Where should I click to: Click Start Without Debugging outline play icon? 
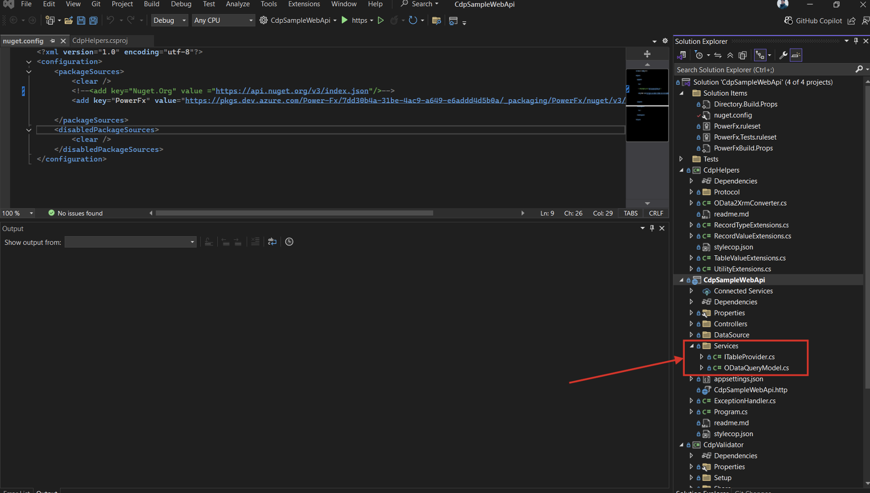381,20
